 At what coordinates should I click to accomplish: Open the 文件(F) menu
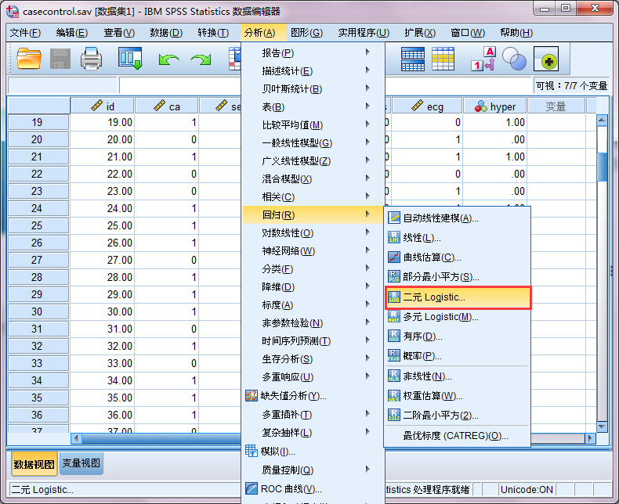point(25,33)
